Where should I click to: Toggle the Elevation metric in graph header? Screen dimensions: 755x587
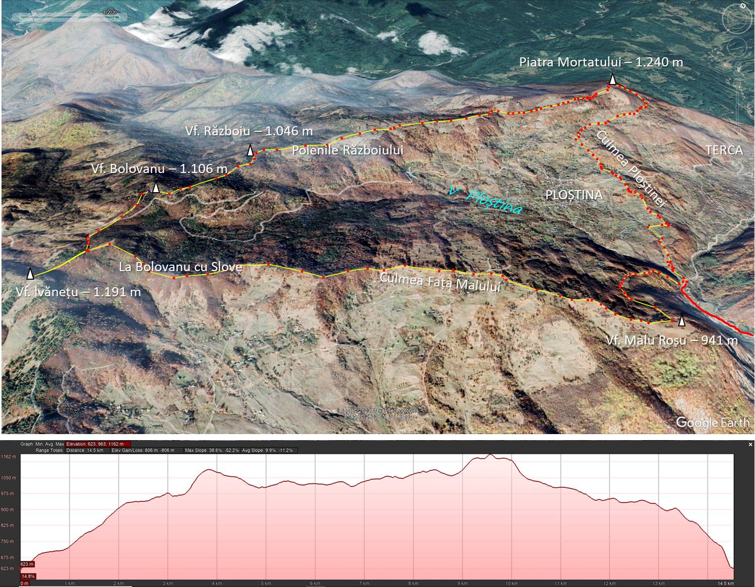(x=98, y=444)
